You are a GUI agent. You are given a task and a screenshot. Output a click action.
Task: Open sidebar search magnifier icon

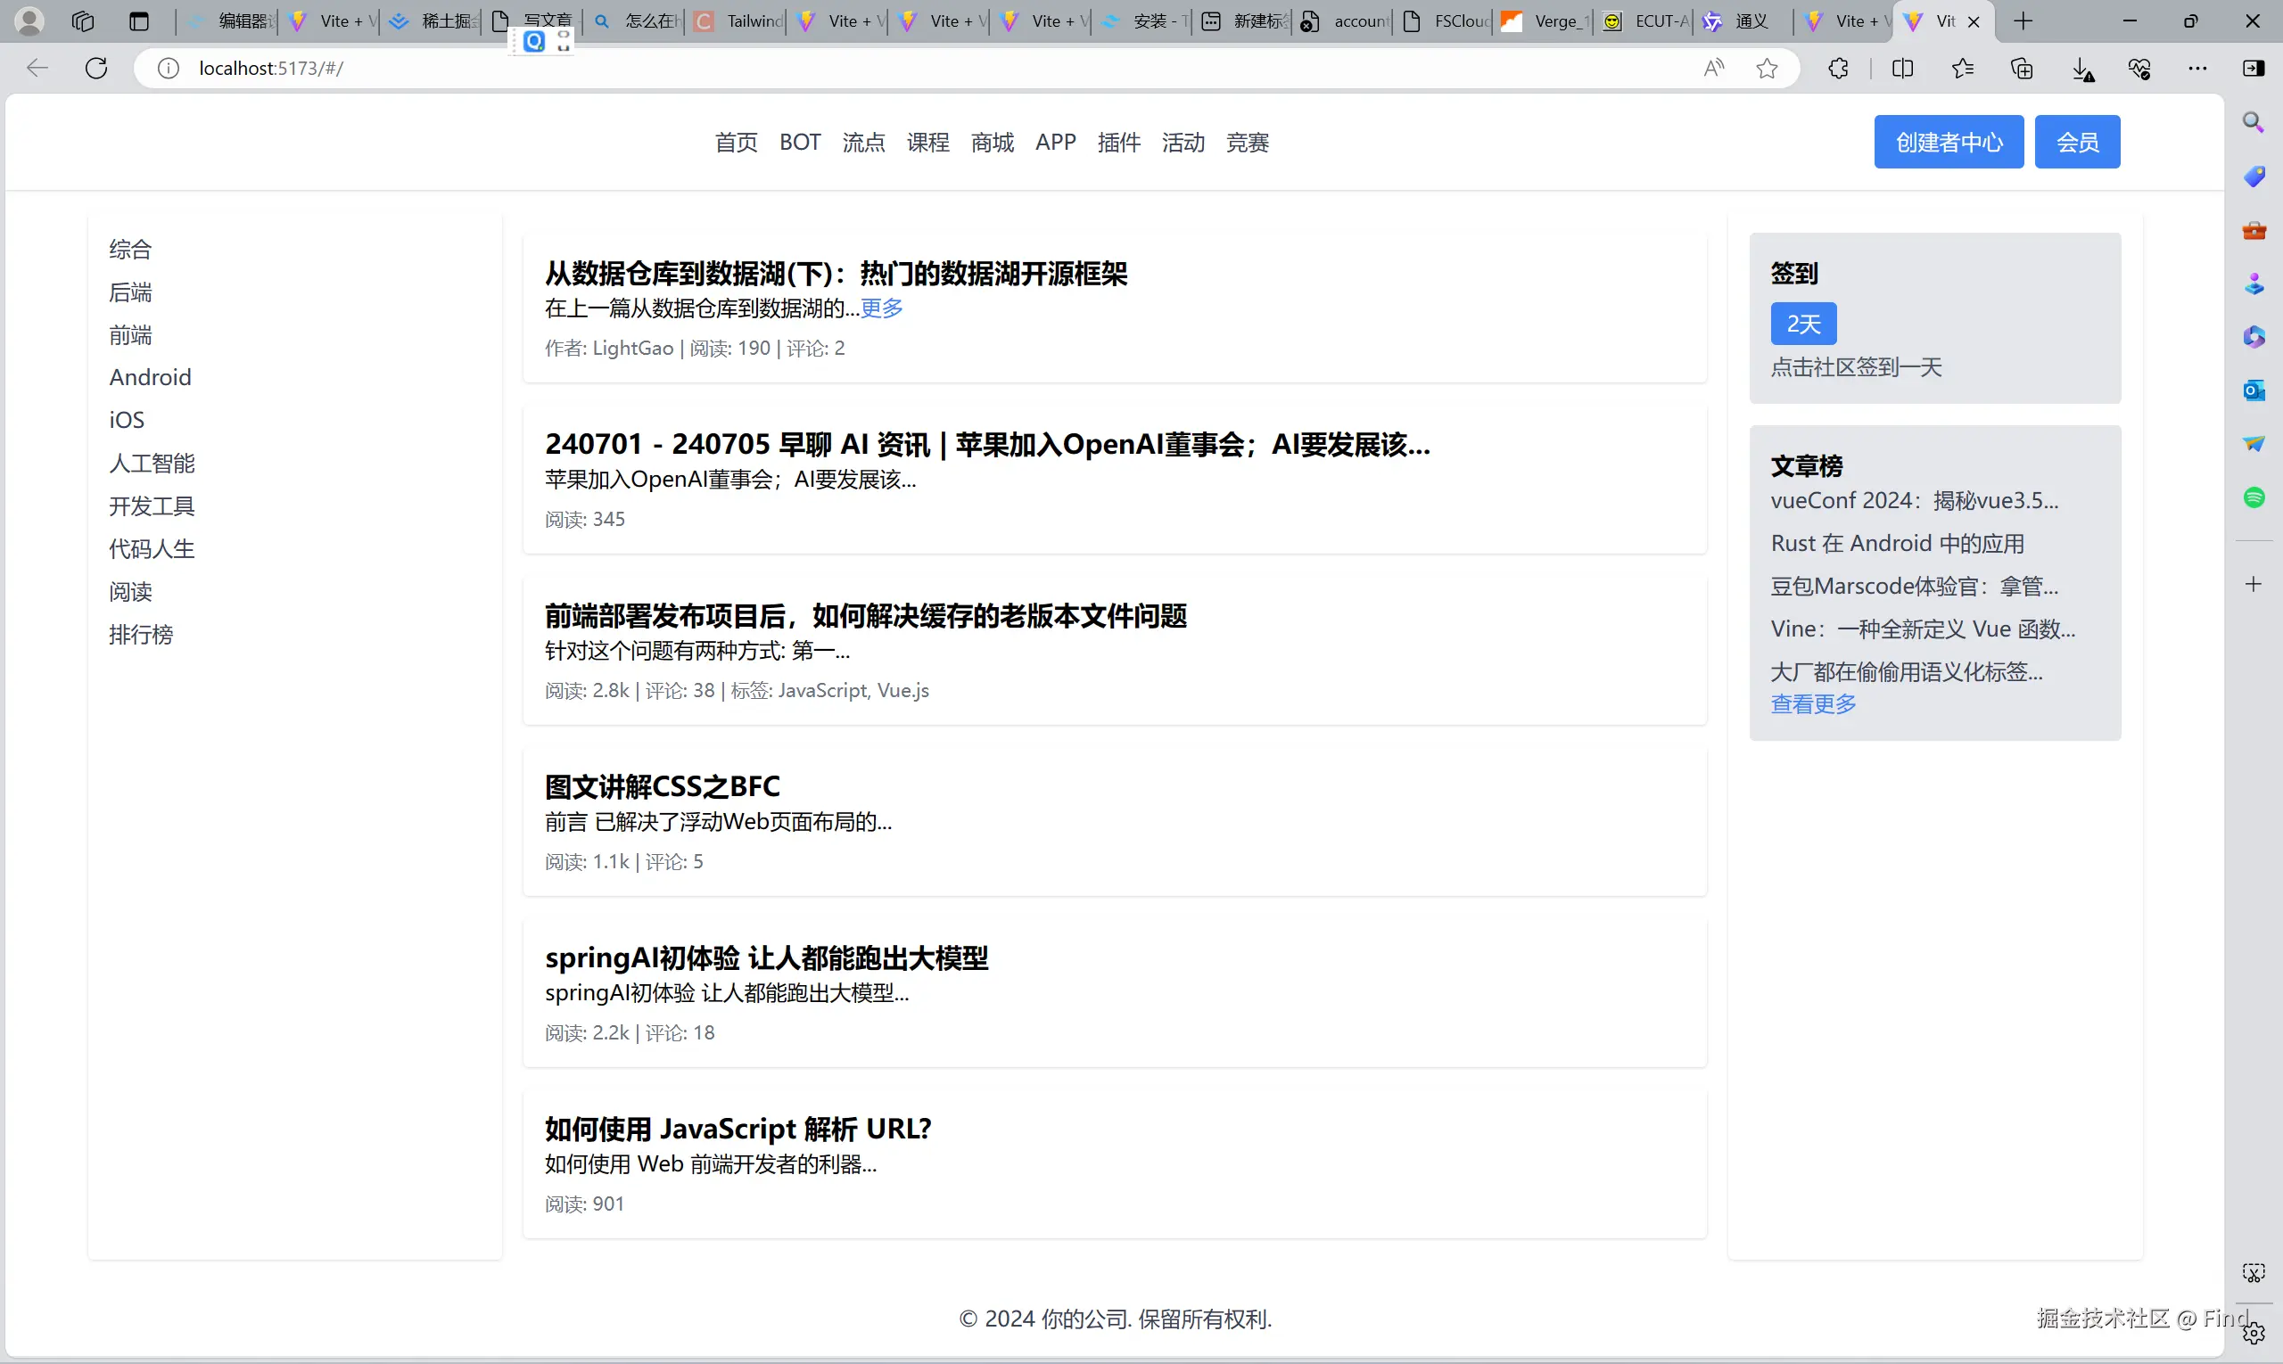2253,122
